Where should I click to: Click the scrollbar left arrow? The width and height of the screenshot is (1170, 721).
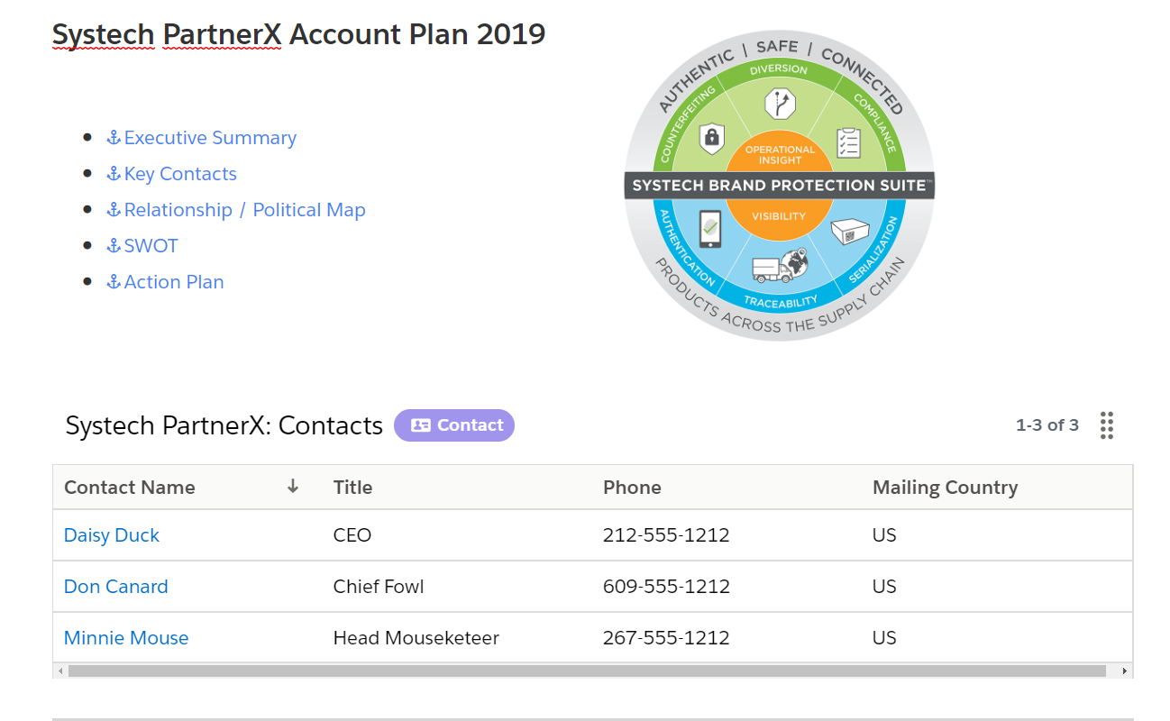pyautogui.click(x=60, y=671)
